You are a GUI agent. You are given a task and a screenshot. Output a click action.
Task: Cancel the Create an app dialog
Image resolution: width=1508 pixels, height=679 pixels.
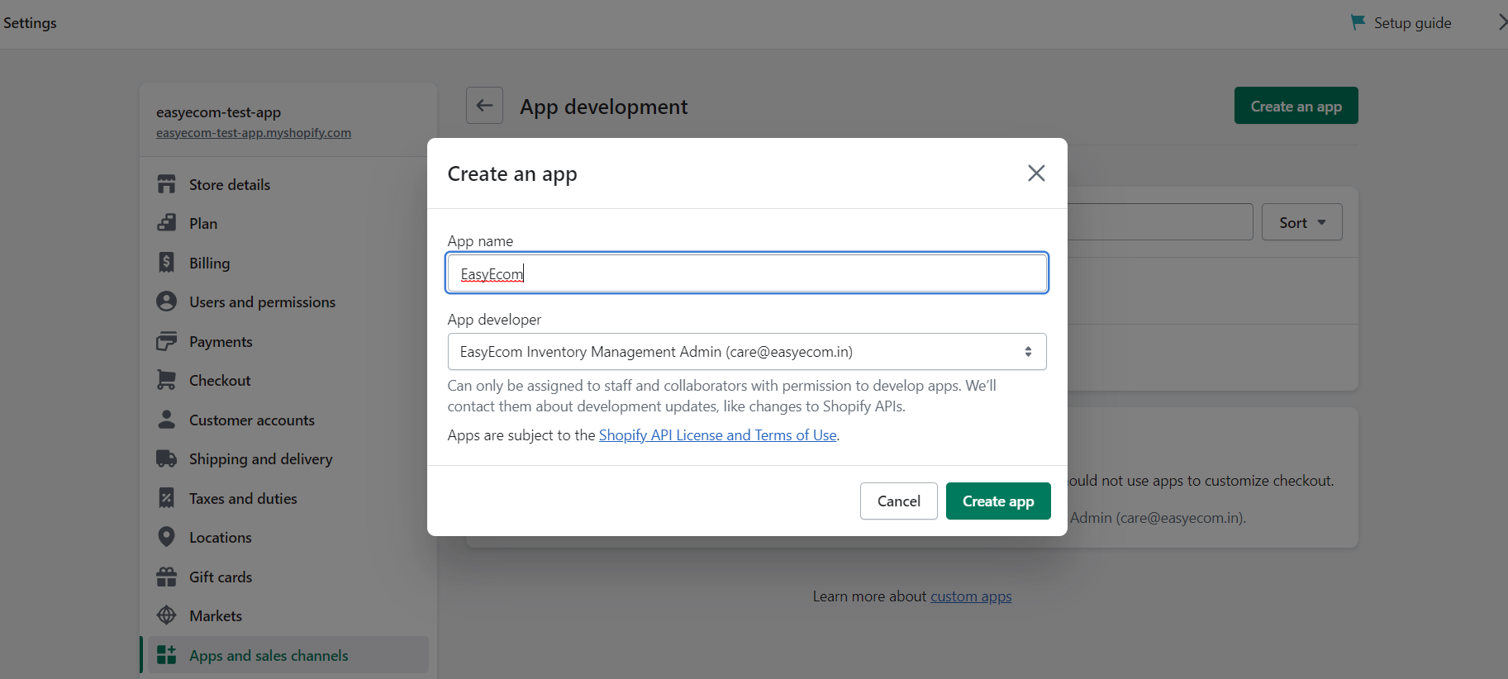[898, 501]
